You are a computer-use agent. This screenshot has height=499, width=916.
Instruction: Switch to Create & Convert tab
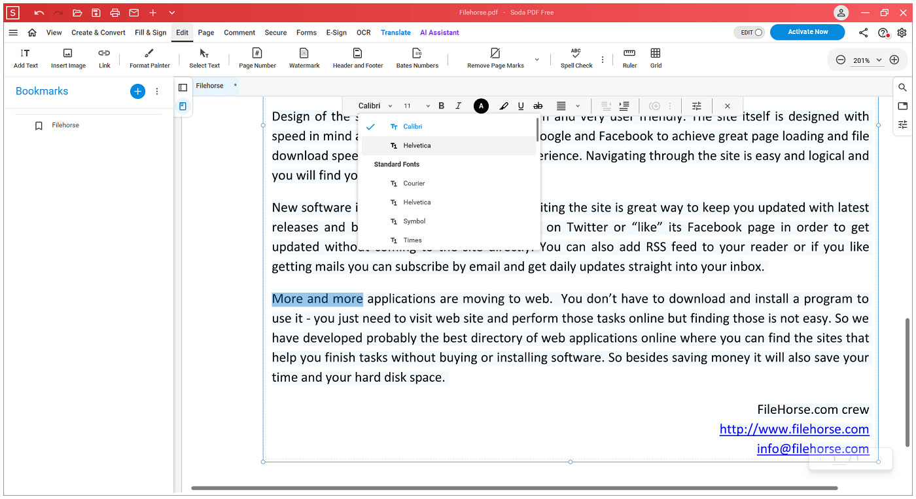coord(98,32)
